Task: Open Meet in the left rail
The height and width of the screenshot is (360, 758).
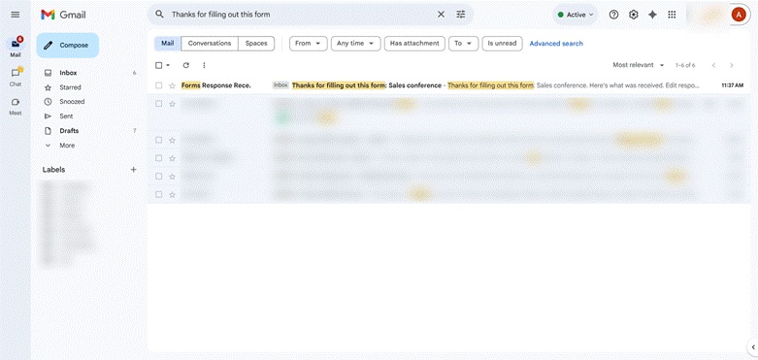Action: point(16,106)
